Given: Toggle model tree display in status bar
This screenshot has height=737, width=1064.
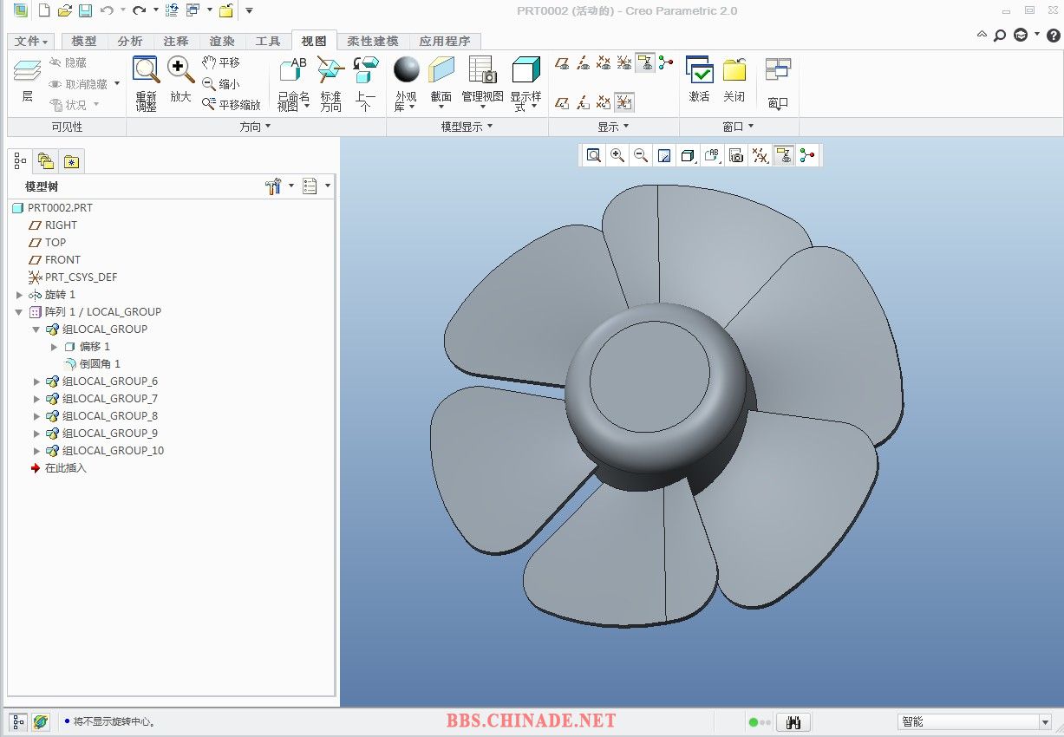Looking at the screenshot, I should coord(18,721).
